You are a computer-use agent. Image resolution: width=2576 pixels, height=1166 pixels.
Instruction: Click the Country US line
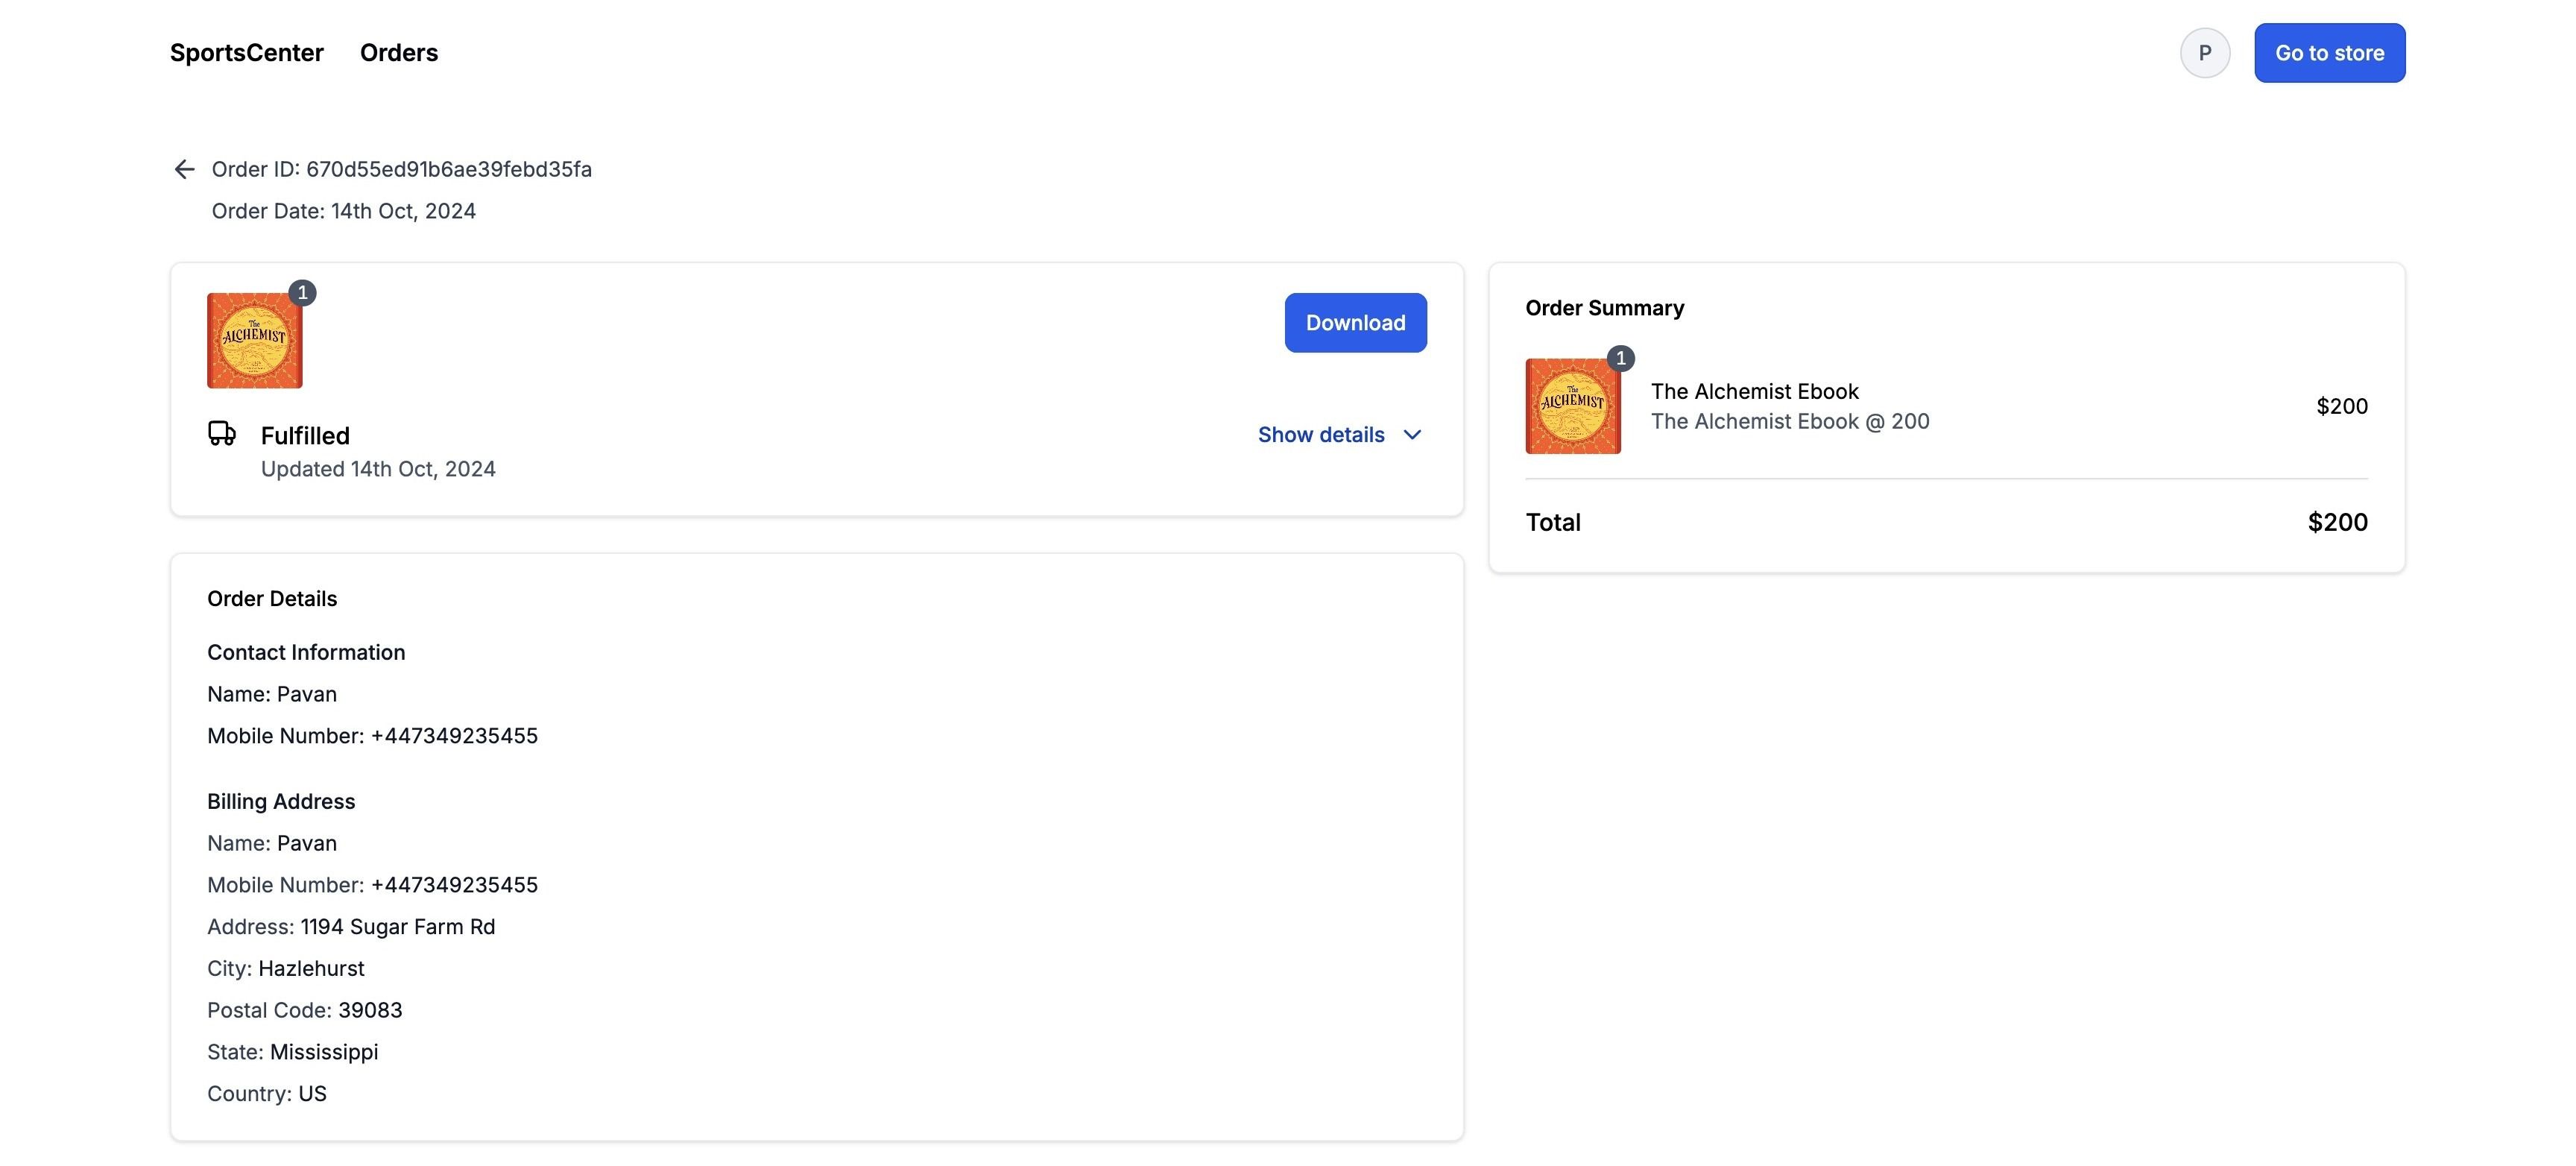pos(267,1093)
